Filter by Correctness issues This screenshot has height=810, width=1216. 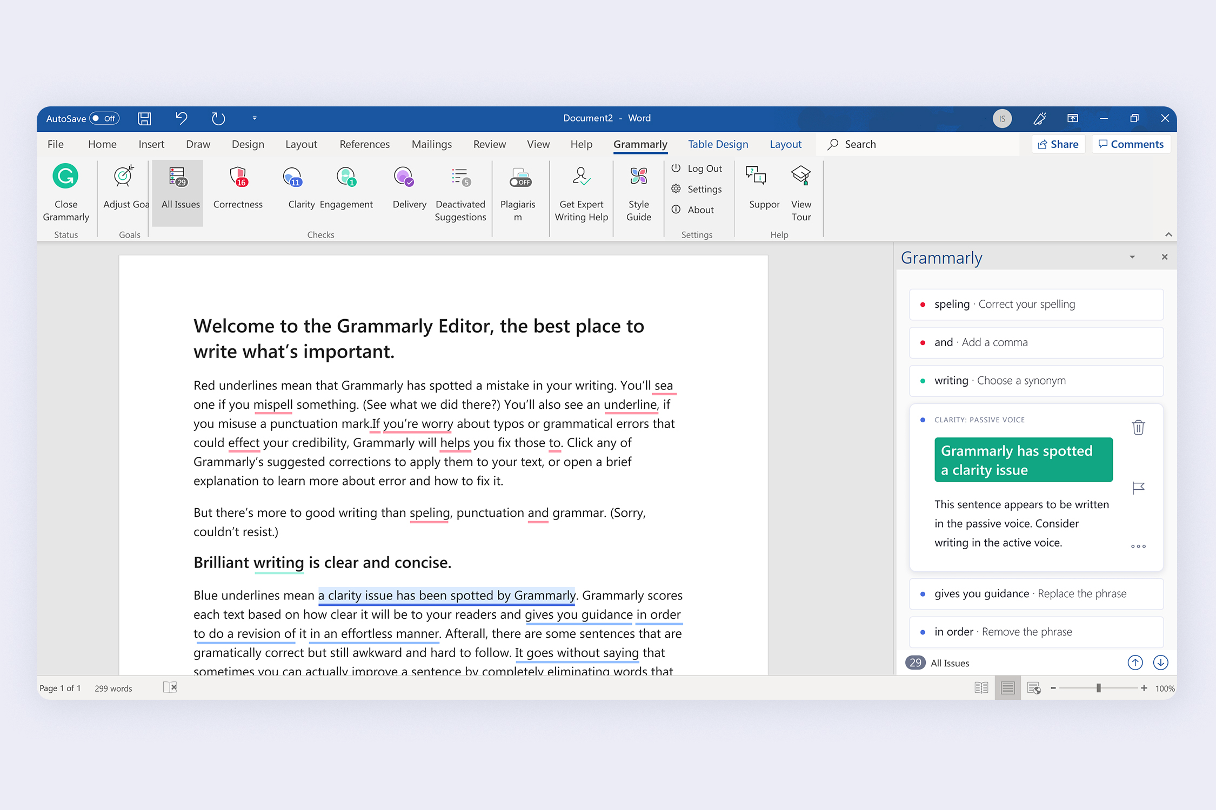click(x=238, y=187)
